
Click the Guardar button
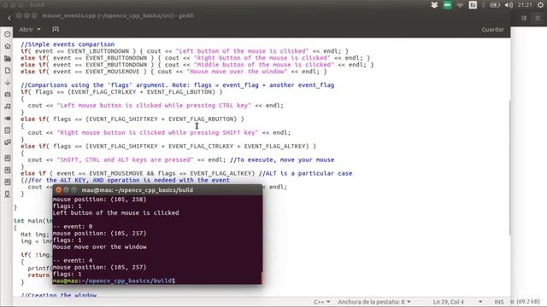click(492, 30)
